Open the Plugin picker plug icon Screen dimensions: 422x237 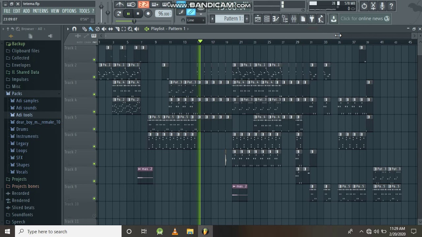point(312,19)
